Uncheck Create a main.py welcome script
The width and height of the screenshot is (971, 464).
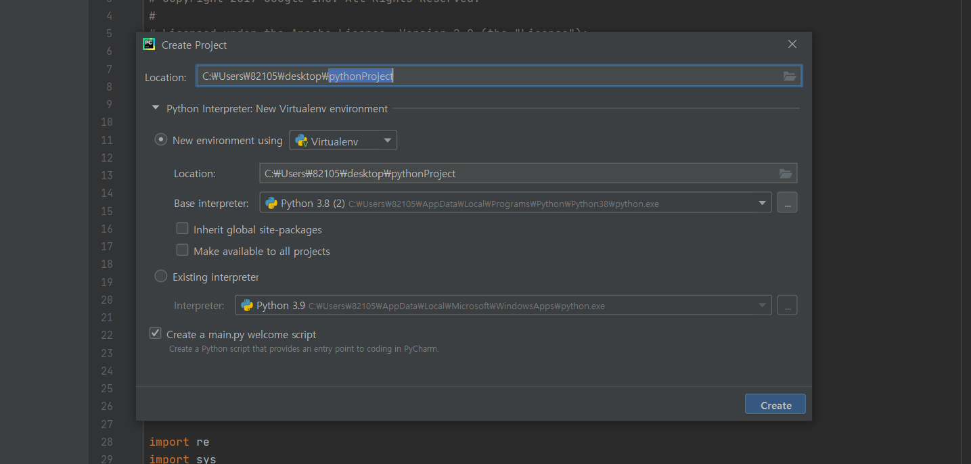point(156,333)
